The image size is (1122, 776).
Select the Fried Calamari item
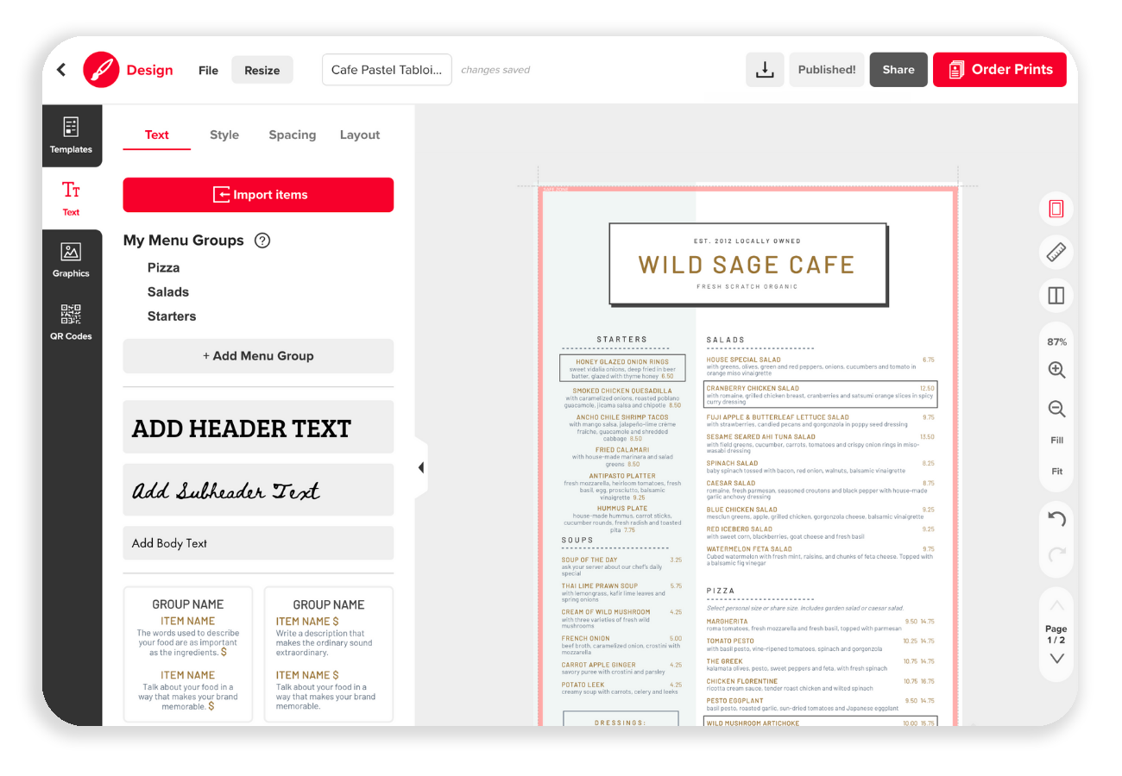[x=622, y=457]
